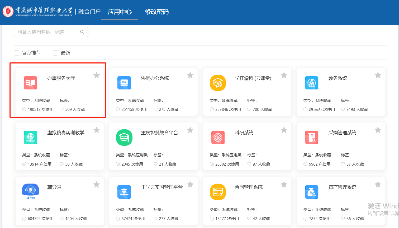Open 学在渝橙 (云课堂) orange icon
The height and width of the screenshot is (228, 399).
[x=218, y=83]
